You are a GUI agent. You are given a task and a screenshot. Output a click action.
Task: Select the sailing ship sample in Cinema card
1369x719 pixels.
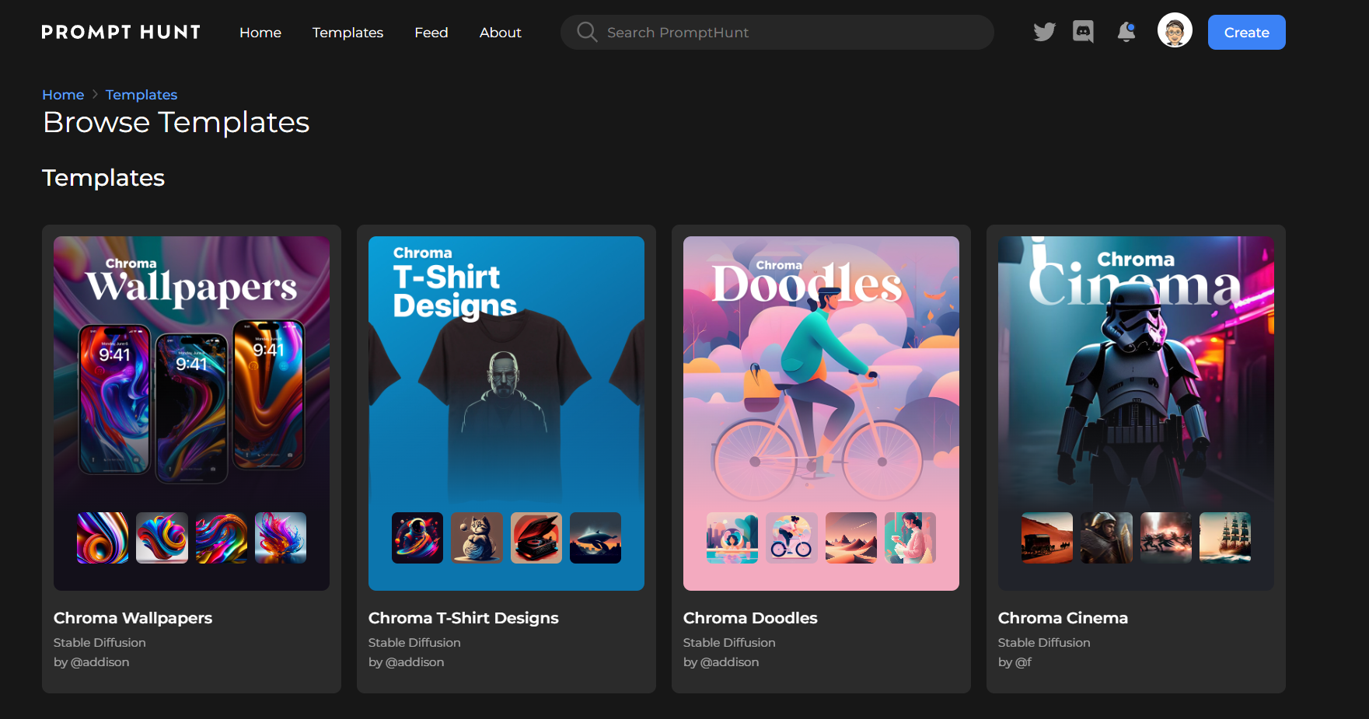(1225, 538)
